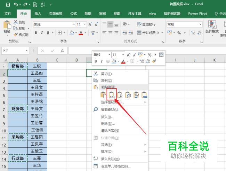Toggle left horizontal alignment in ribbon

(104, 33)
